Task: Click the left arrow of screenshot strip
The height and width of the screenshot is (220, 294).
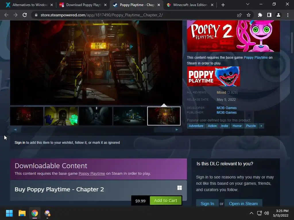Action: (15, 129)
